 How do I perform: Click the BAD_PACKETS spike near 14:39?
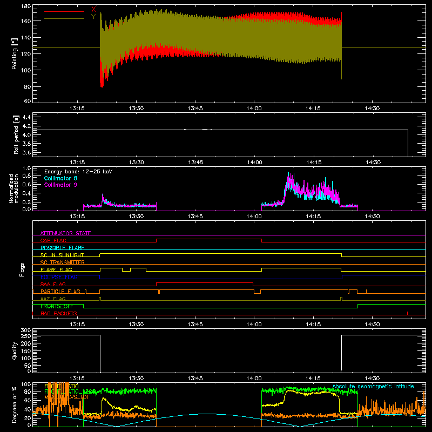408,313
